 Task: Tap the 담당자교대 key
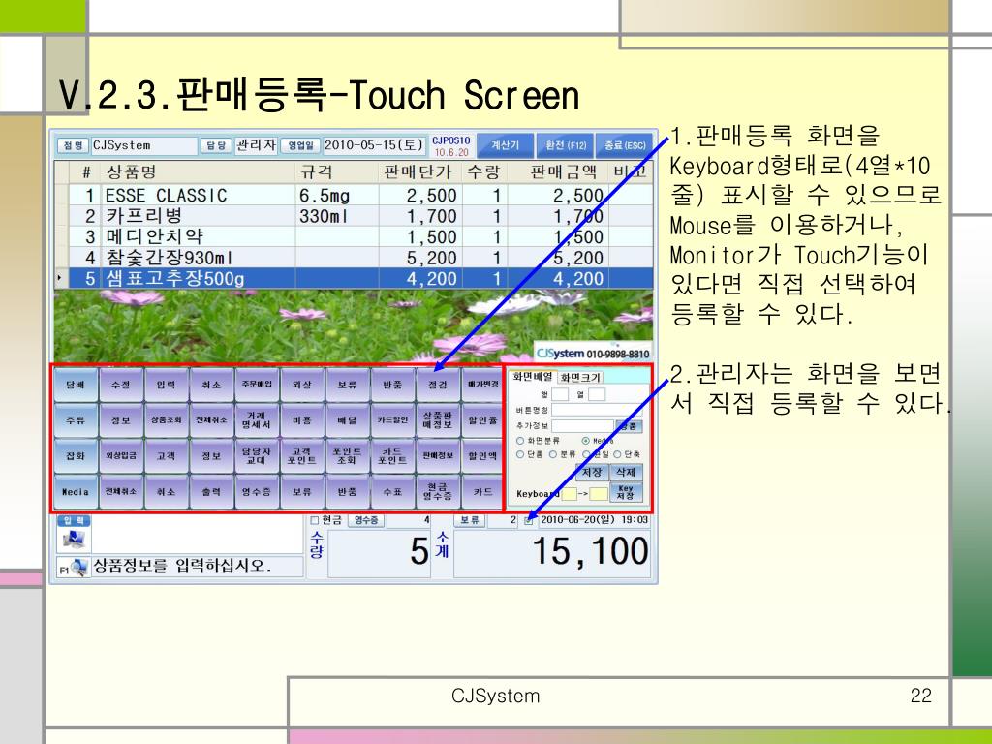click(256, 455)
